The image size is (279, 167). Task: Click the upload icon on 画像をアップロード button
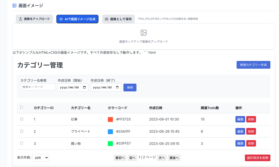(21, 19)
